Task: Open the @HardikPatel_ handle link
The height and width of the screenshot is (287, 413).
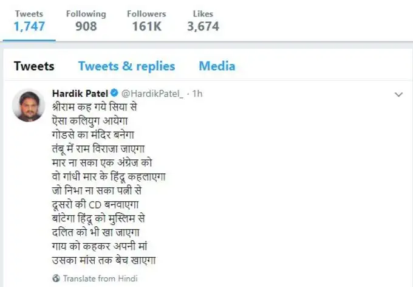Action: tap(152, 94)
